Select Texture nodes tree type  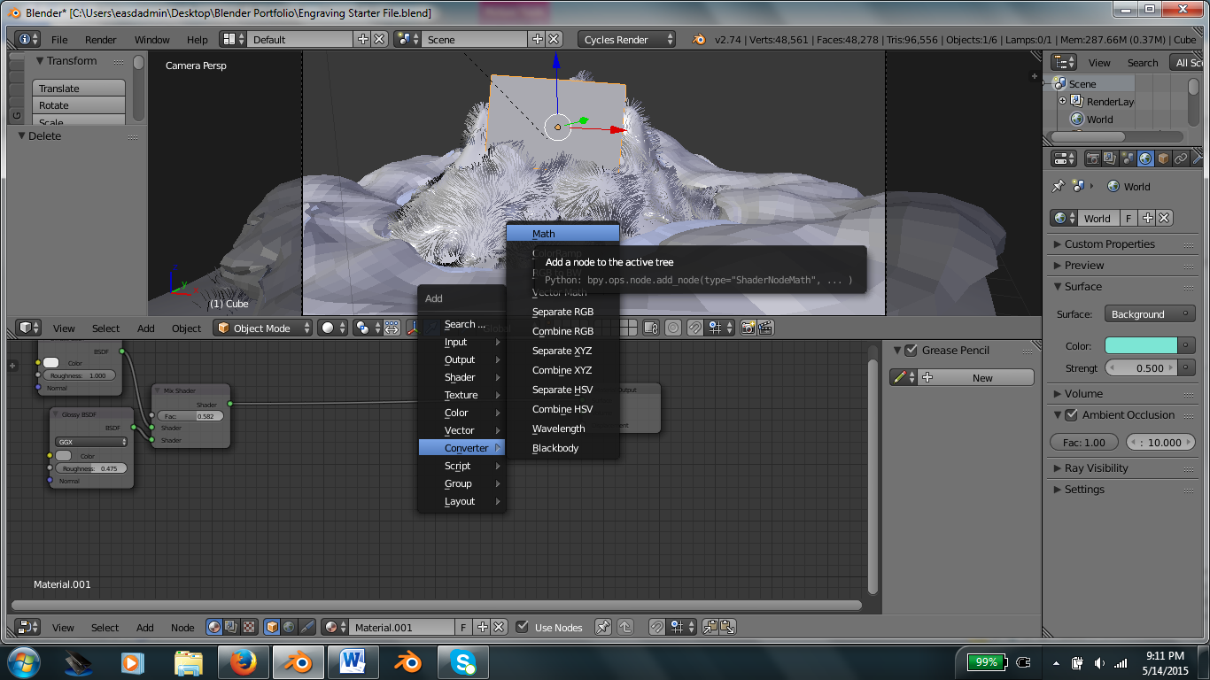(x=249, y=627)
